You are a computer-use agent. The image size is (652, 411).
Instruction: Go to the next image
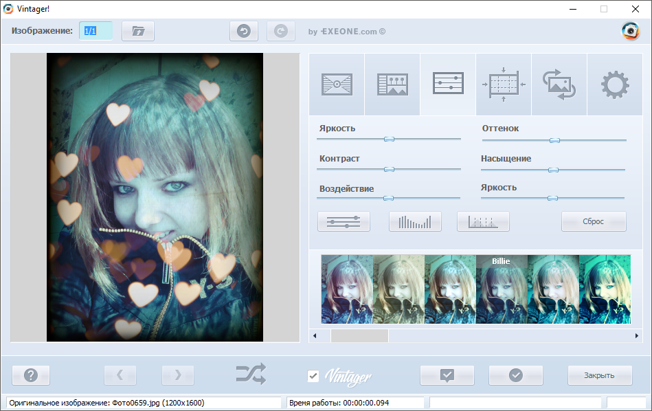pos(177,375)
